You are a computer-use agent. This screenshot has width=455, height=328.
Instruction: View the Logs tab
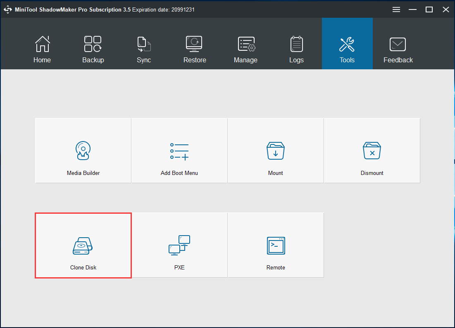pos(296,50)
